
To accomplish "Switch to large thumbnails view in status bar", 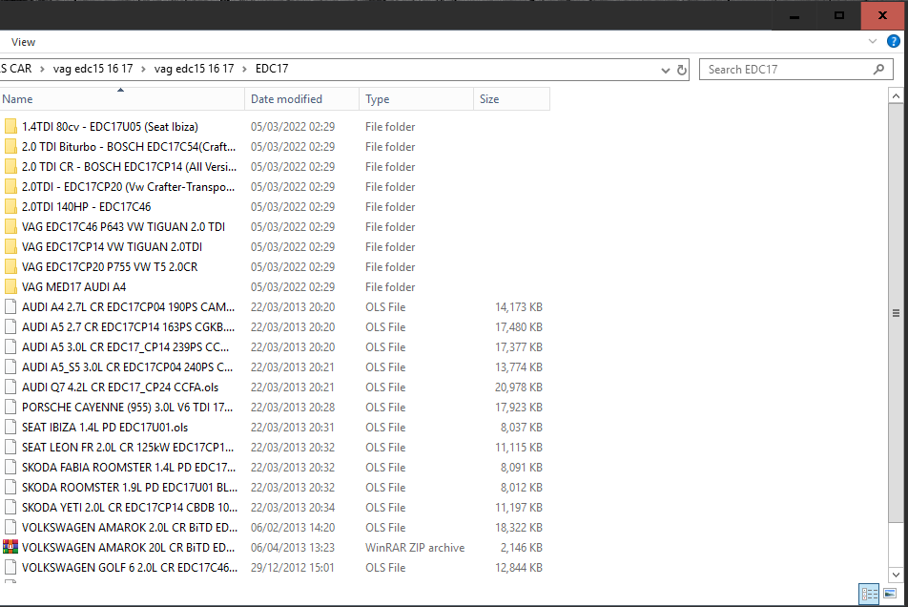I will click(x=889, y=594).
